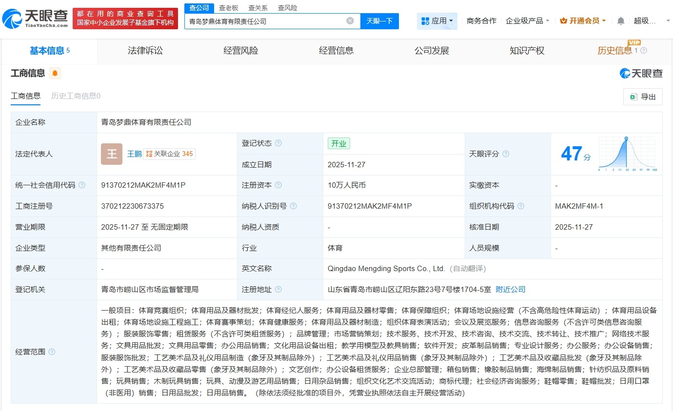Open the 超级 account dropdown arrow
Image resolution: width=673 pixels, height=411 pixels.
(x=668, y=21)
